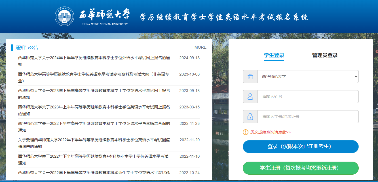Open the 参考资料及考试大纲 (非英语专业) notice
This screenshot has height=182, width=378.
pyautogui.click(x=94, y=78)
